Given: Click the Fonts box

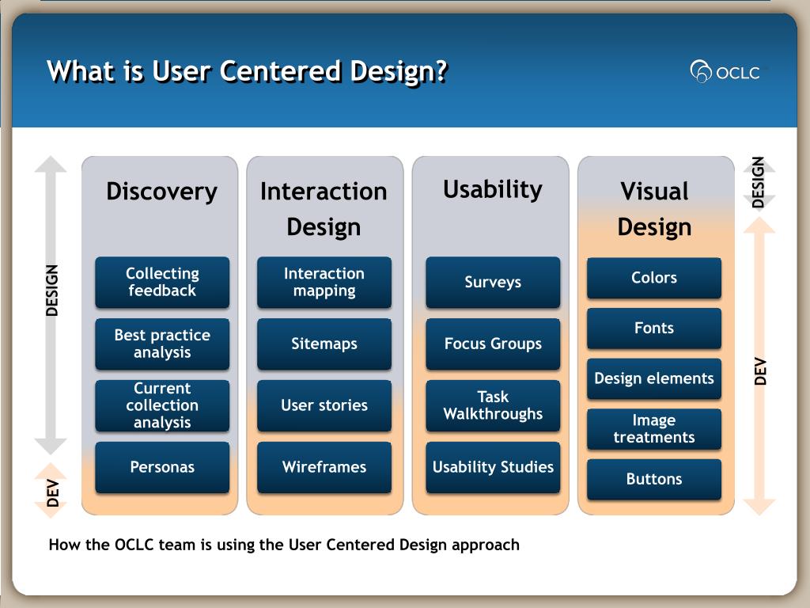Looking at the screenshot, I should [654, 329].
